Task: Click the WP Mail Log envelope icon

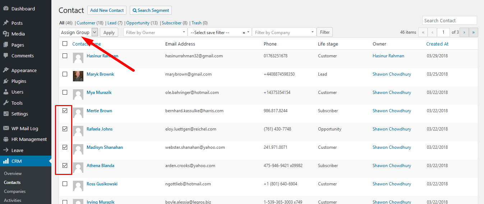Action: (6, 128)
